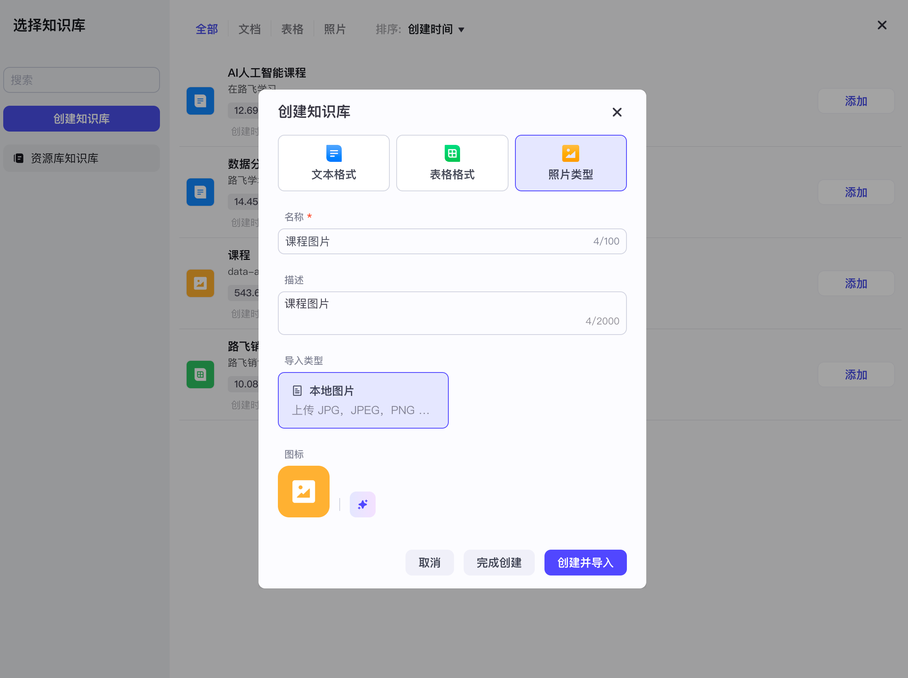Click the 搜索 search input field

81,80
